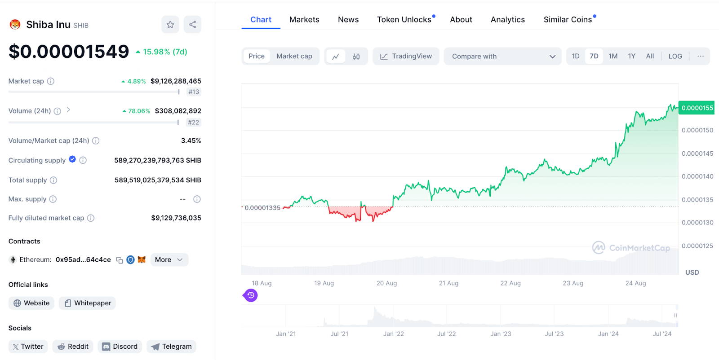Click the Volume rank progress bar
This screenshot has height=360, width=719.
point(93,122)
